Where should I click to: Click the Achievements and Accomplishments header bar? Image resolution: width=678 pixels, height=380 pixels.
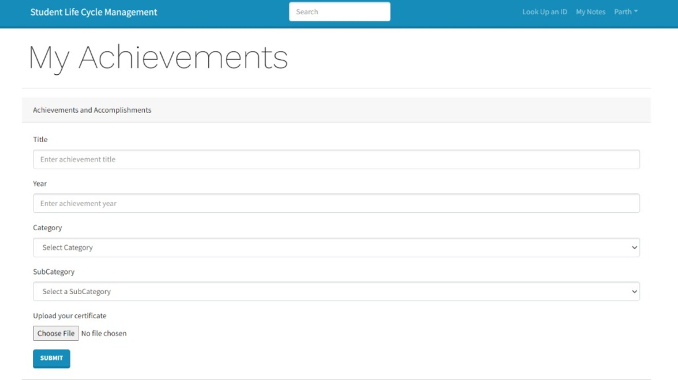(91, 110)
